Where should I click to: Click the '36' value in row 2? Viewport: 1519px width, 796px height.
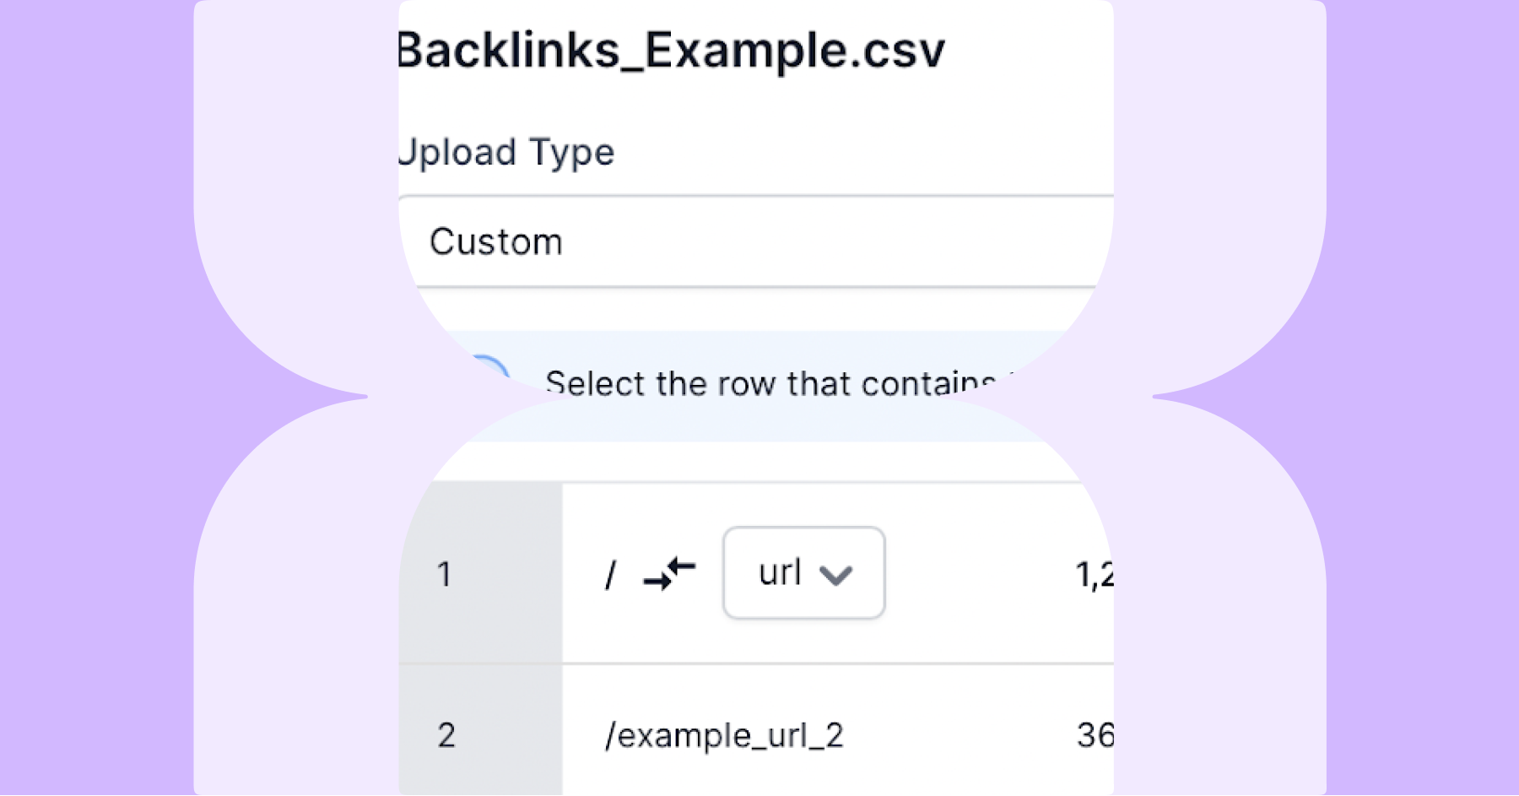click(x=1095, y=735)
